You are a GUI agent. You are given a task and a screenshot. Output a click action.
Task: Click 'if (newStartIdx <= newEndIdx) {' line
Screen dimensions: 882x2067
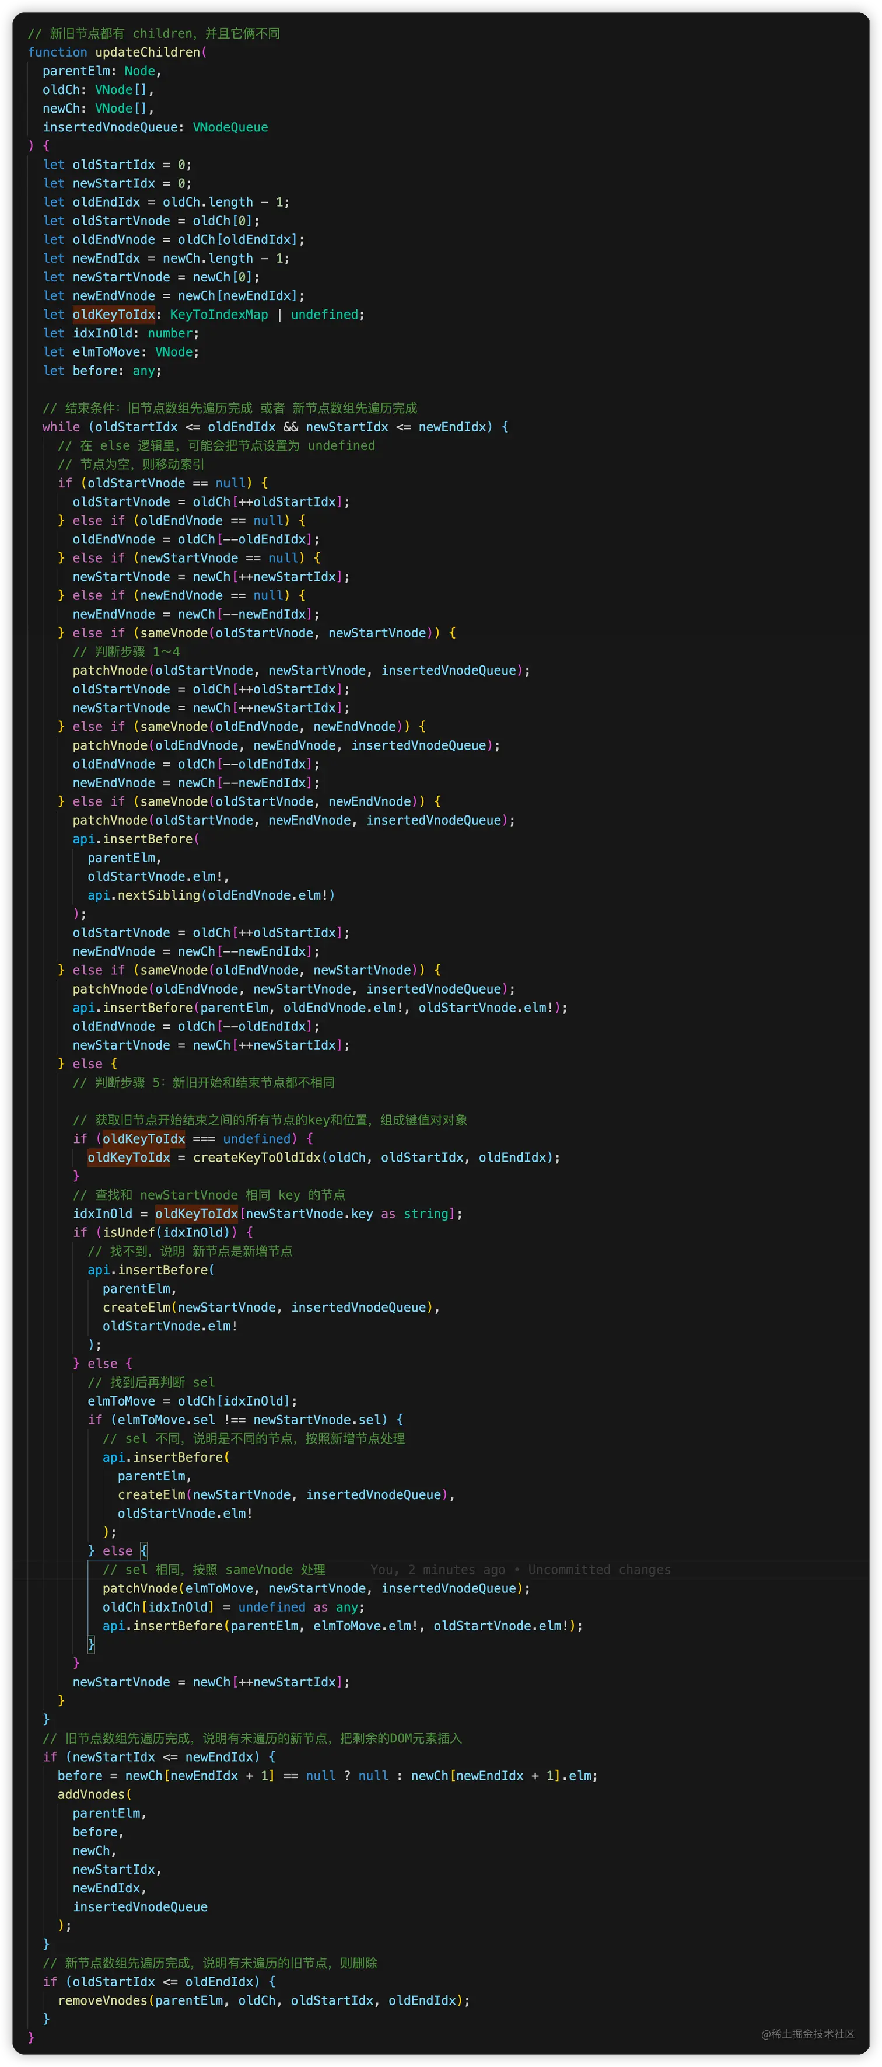pyautogui.click(x=159, y=1756)
